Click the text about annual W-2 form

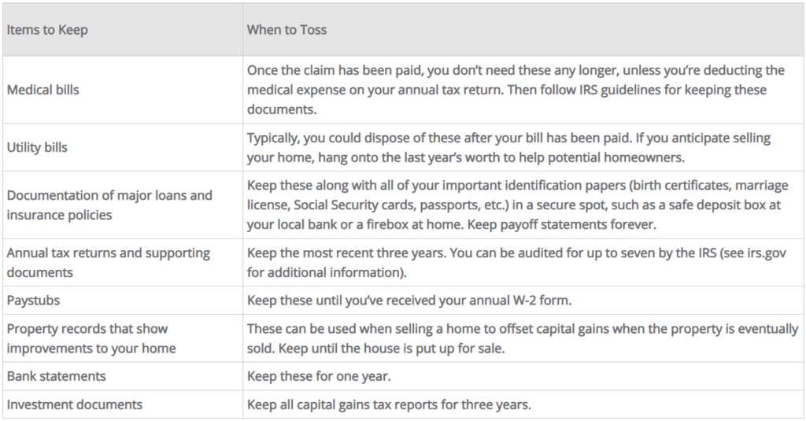tap(409, 300)
